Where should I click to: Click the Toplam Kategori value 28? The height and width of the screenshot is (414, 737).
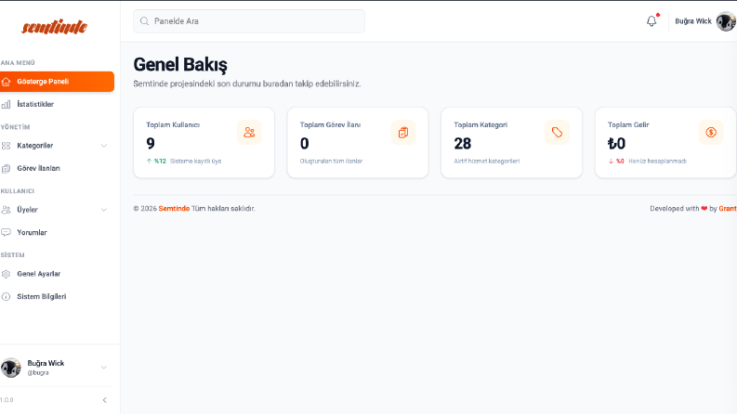click(463, 143)
